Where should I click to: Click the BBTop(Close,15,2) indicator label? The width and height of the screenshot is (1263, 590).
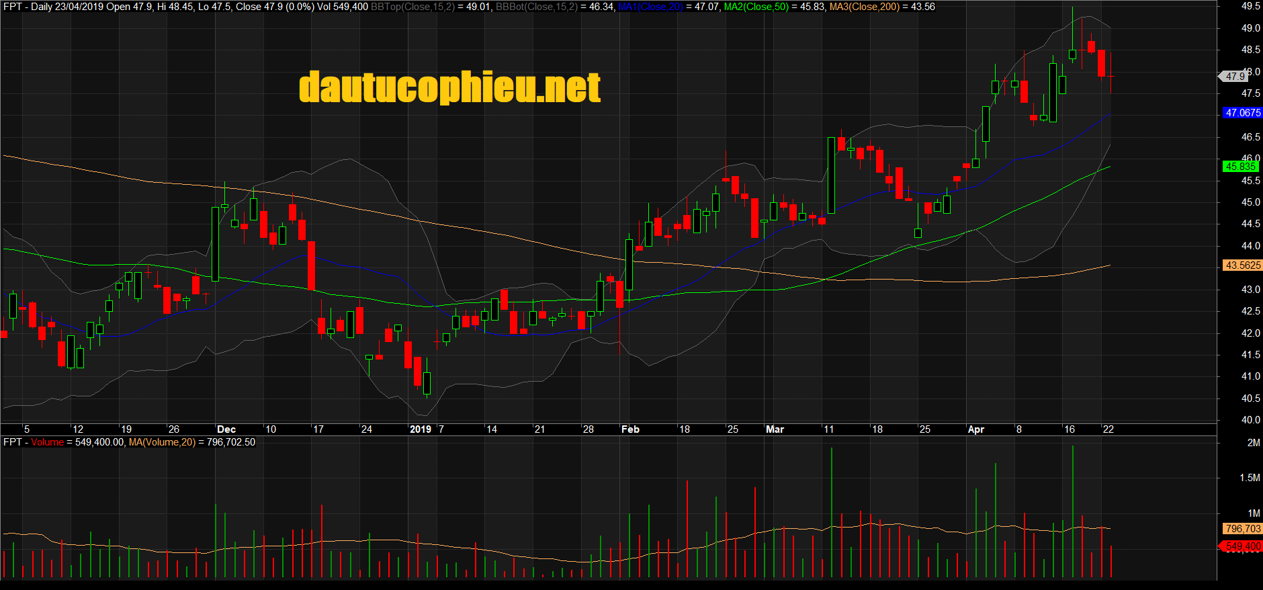click(412, 7)
